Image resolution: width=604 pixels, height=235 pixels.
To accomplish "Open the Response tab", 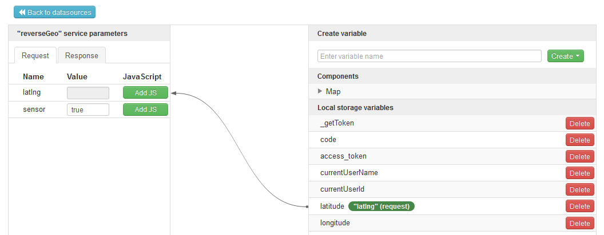I will [x=81, y=55].
